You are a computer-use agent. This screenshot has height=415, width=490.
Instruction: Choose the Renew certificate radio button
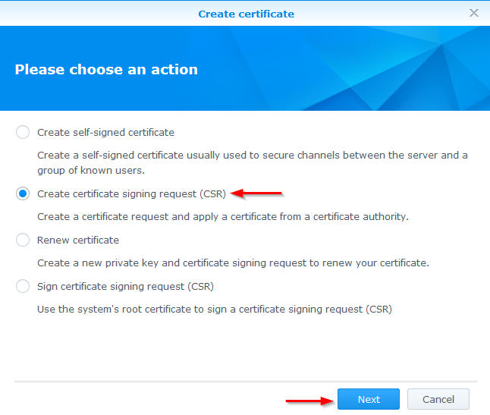23,240
